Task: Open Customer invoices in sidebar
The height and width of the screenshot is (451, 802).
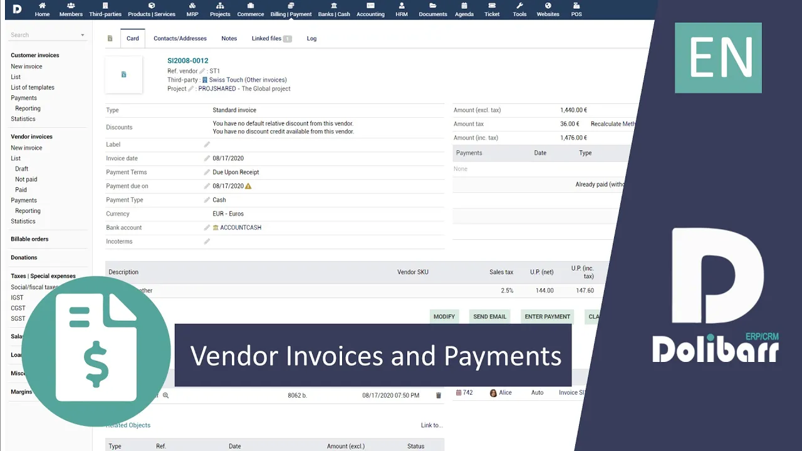Action: click(35, 55)
